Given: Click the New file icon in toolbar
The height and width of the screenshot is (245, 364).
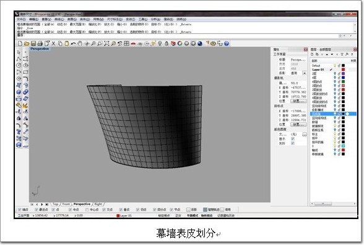Looking at the screenshot, I should pyautogui.click(x=20, y=43).
